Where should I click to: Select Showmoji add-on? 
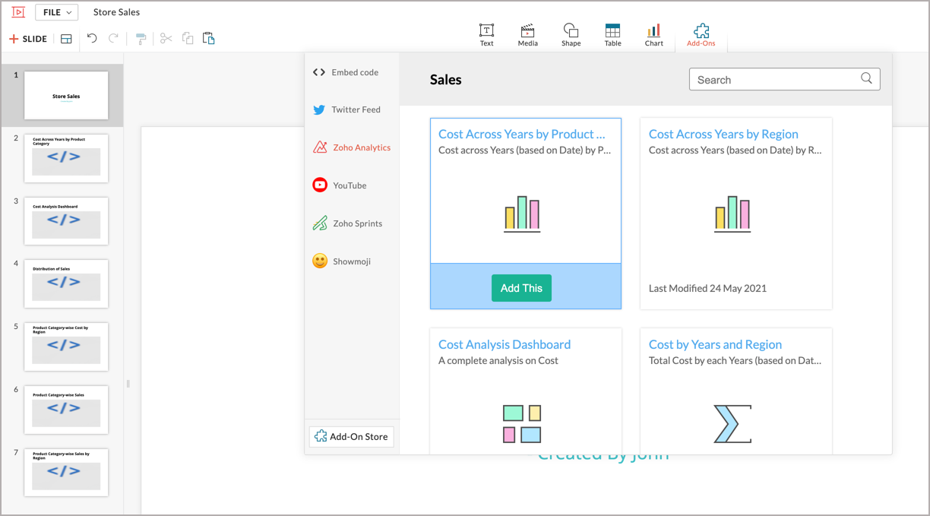click(342, 261)
